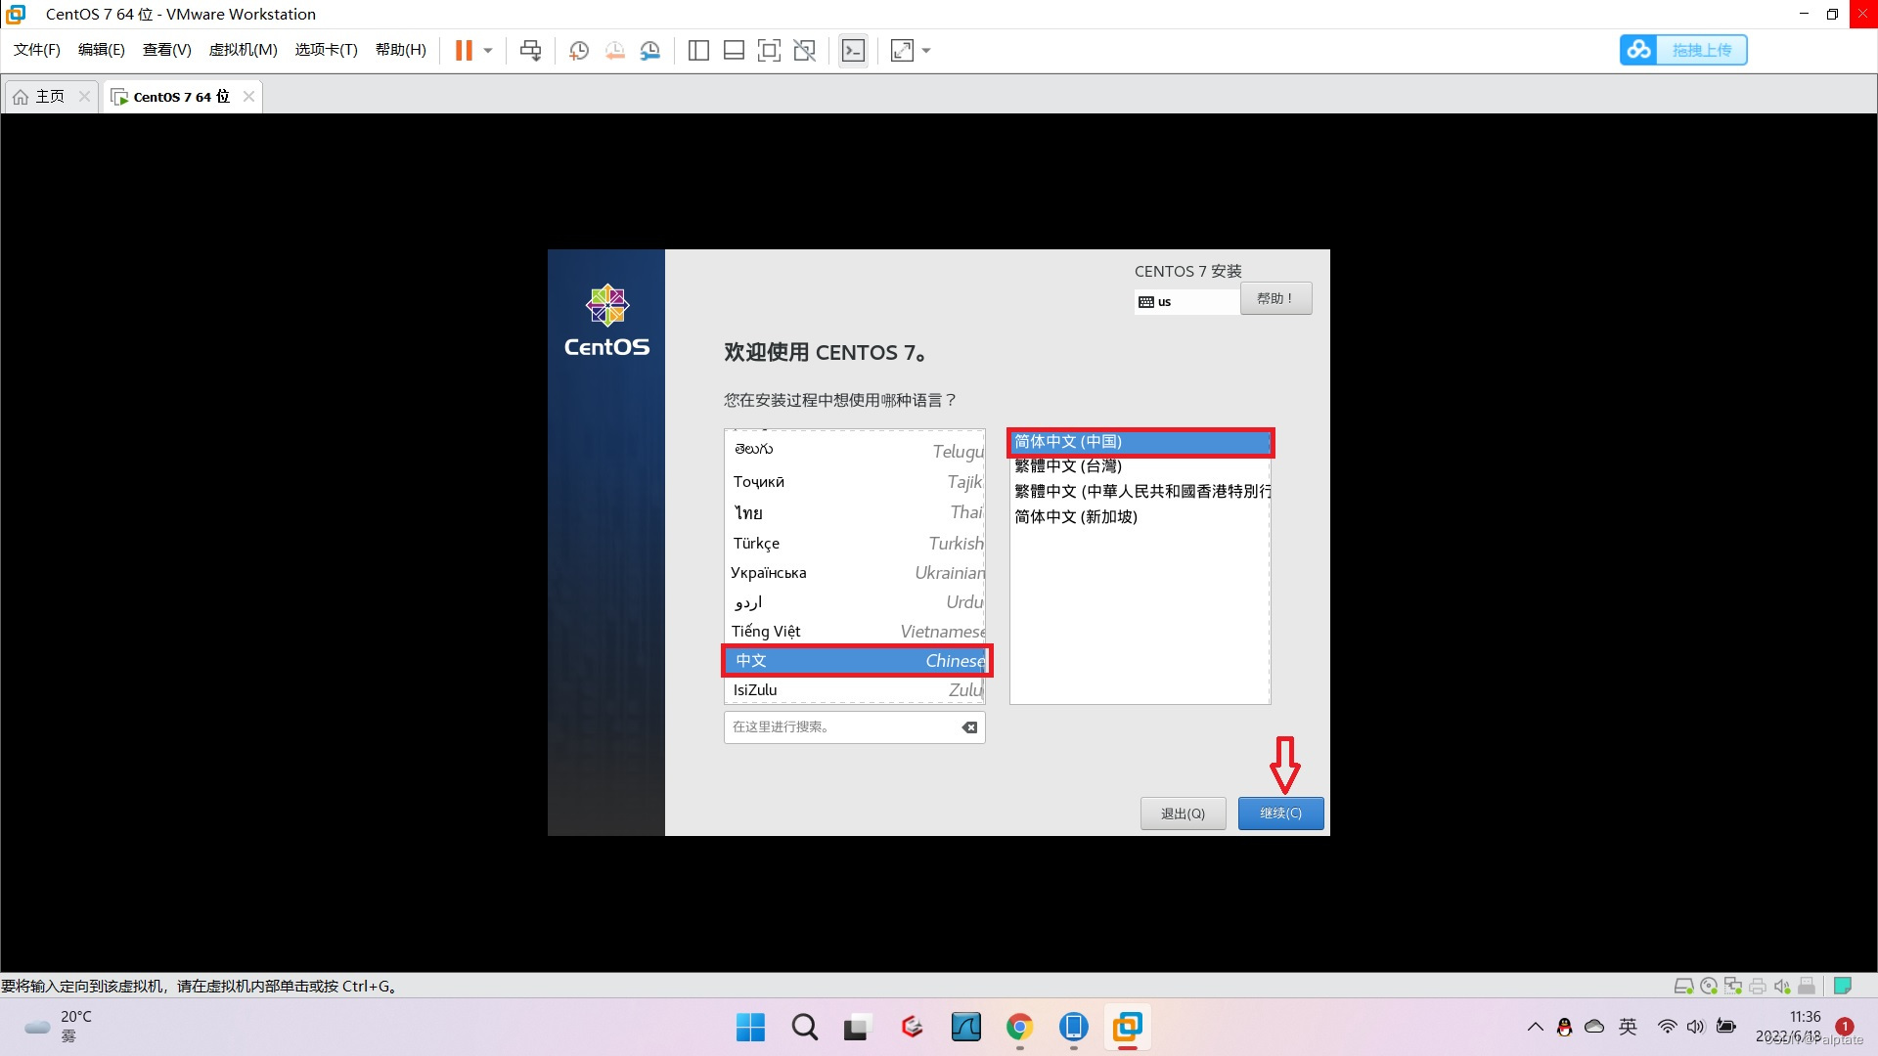Click the stretch guest display icon
Viewport: 1878px width, 1056px height.
coord(902,51)
